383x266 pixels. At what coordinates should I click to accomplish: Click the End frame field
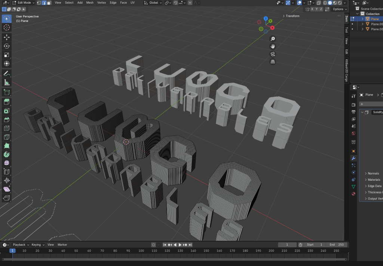click(336, 245)
